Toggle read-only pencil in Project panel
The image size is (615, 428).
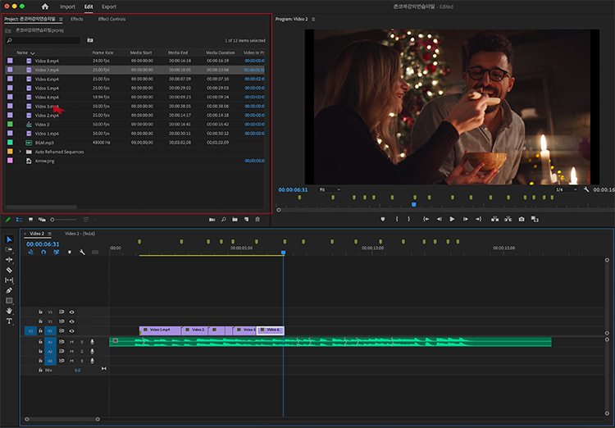pyautogui.click(x=7, y=220)
